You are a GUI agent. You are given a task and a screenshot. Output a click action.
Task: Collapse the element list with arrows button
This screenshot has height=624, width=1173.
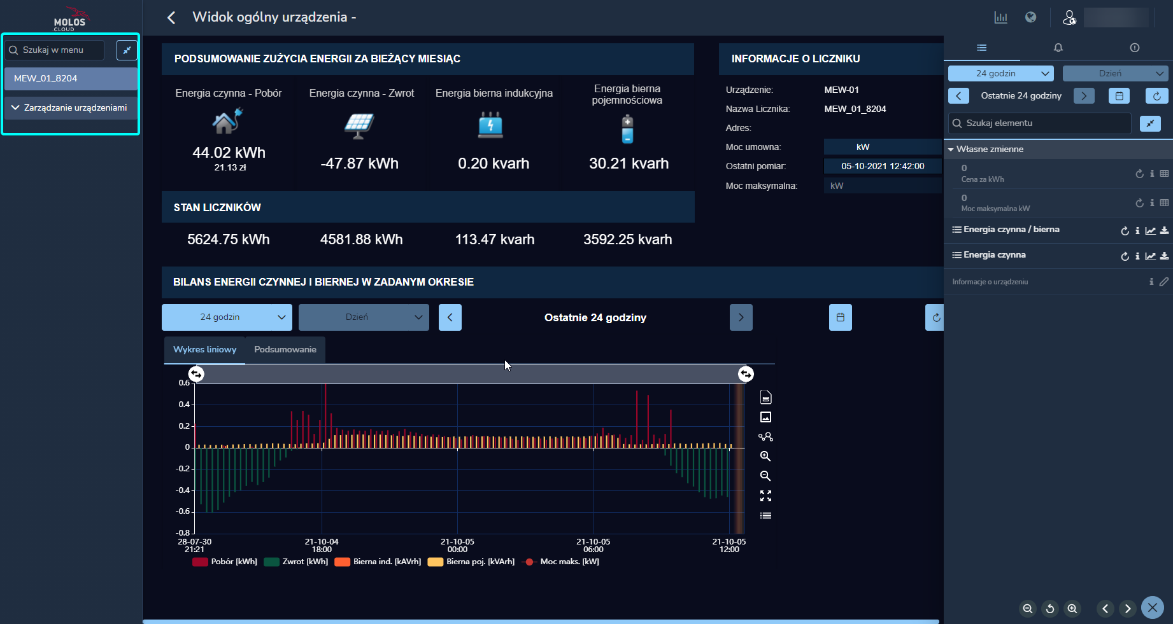point(1150,123)
